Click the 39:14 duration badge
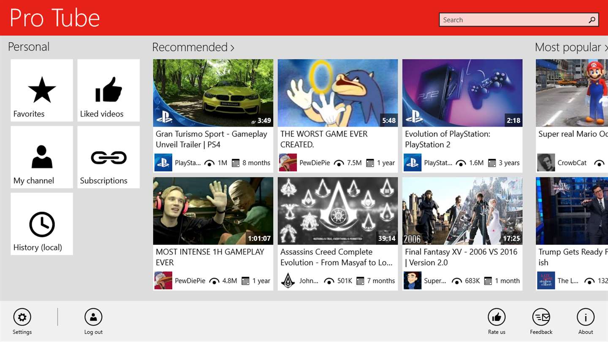Viewport: 608px width, 342px height. 387,239
